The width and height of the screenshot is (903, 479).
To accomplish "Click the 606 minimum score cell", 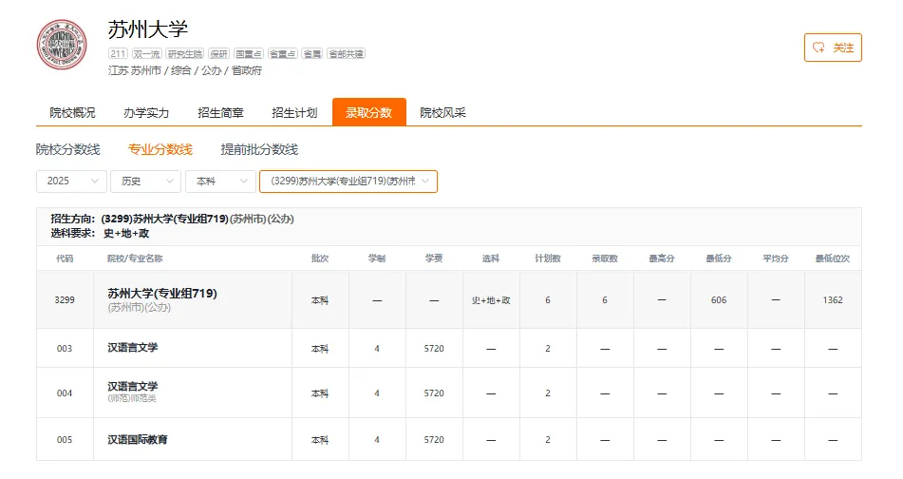I will 719,299.
